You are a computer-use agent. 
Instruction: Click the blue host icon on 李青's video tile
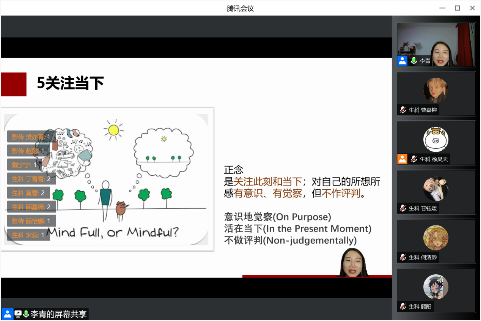coord(402,61)
